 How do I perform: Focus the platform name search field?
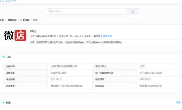point(86,11)
